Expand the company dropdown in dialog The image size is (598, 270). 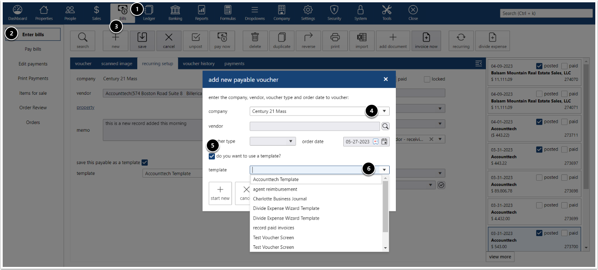click(384, 111)
